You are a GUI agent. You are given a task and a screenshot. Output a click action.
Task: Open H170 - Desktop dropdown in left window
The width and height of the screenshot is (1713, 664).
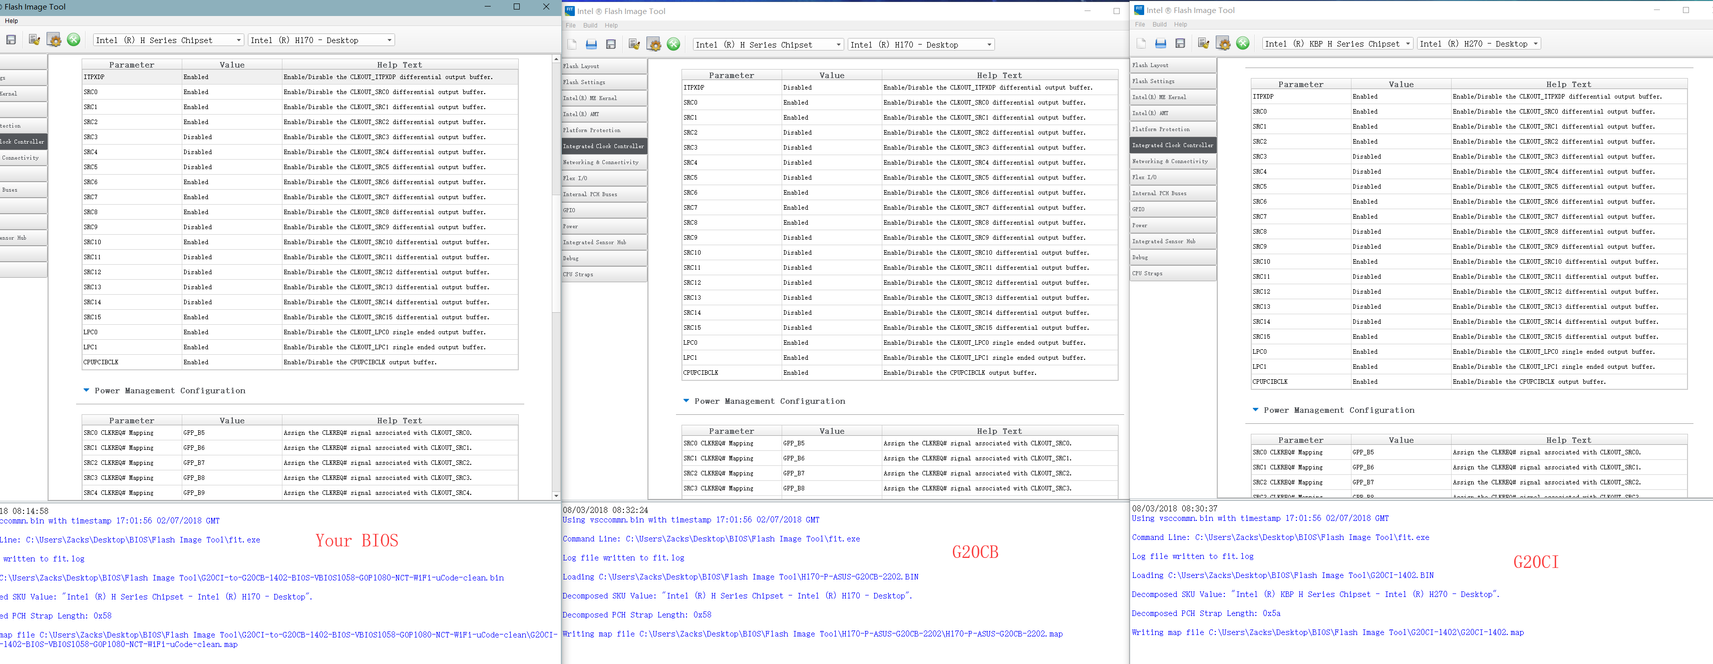click(321, 40)
